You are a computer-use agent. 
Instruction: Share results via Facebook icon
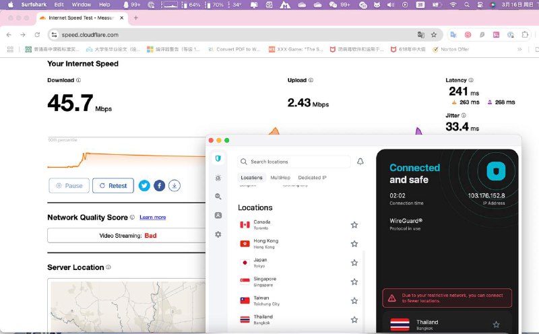tap(159, 186)
